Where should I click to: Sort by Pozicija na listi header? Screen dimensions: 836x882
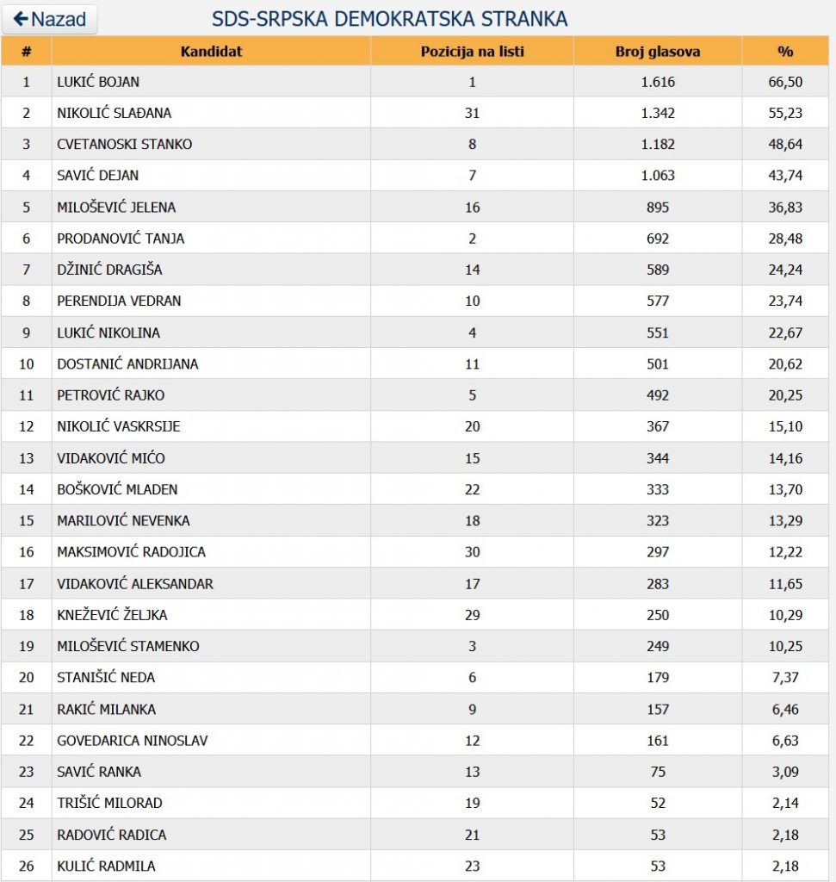coord(473,51)
